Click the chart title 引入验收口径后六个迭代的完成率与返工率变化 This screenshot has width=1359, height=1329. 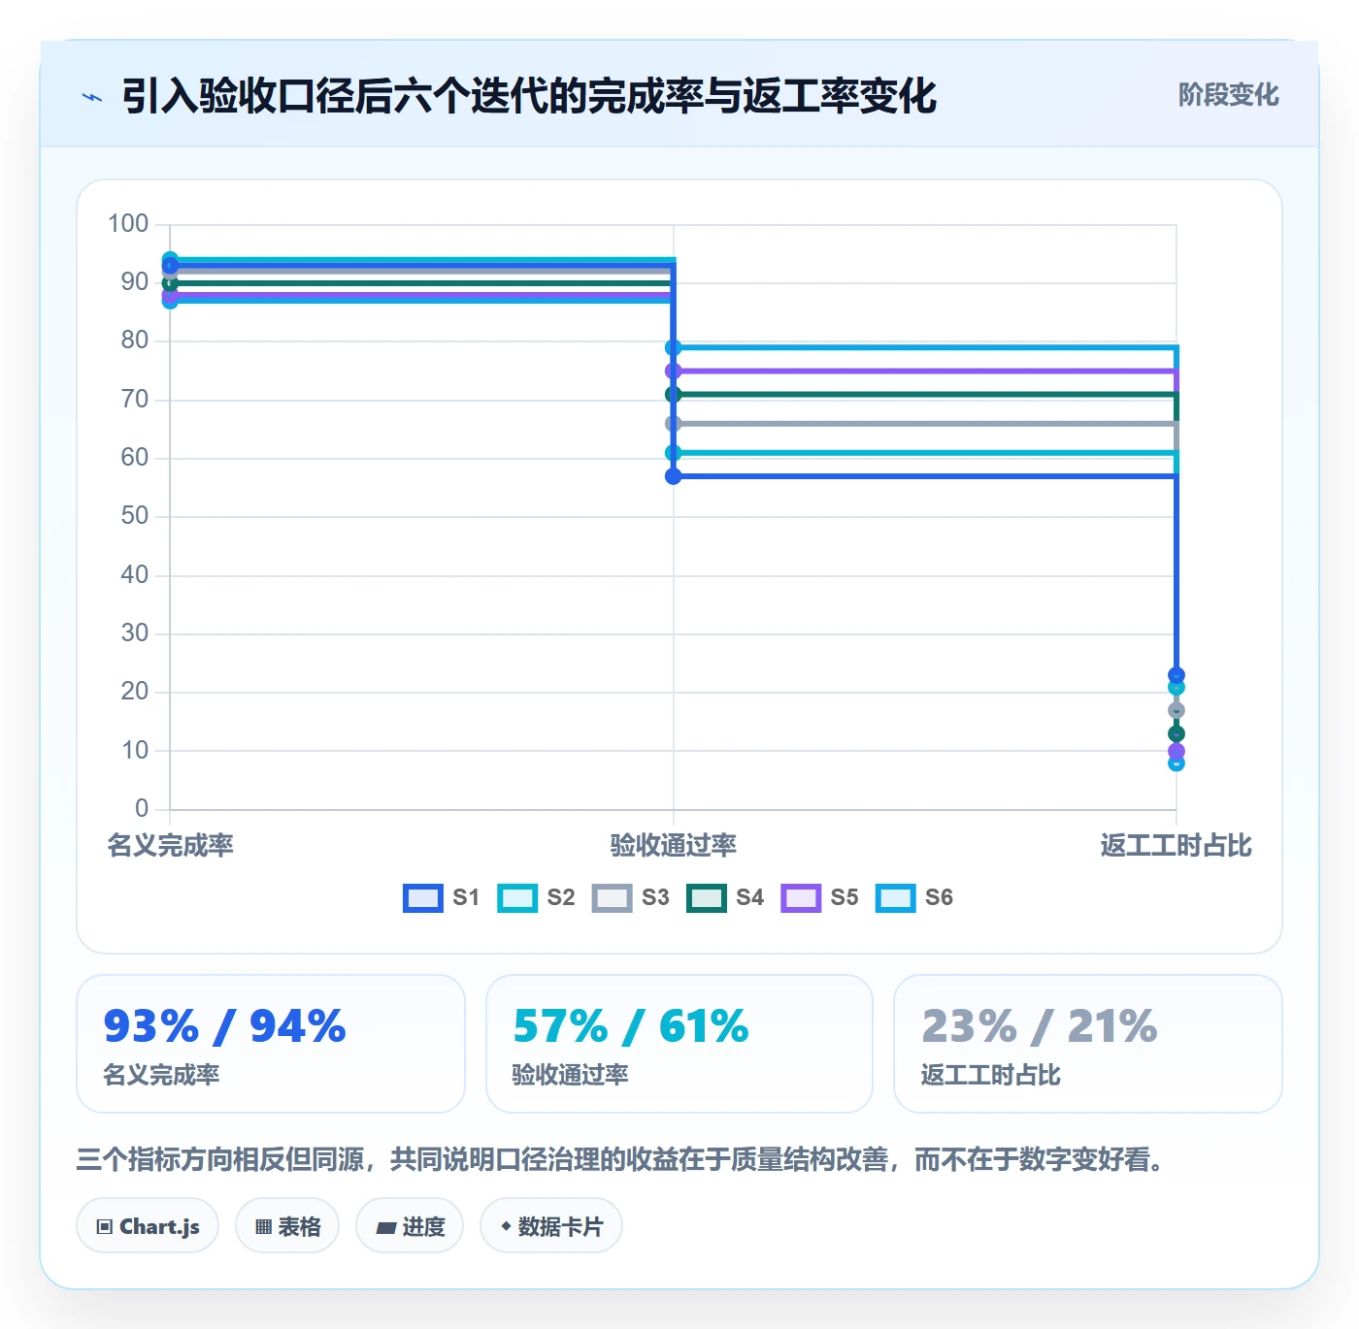529,96
